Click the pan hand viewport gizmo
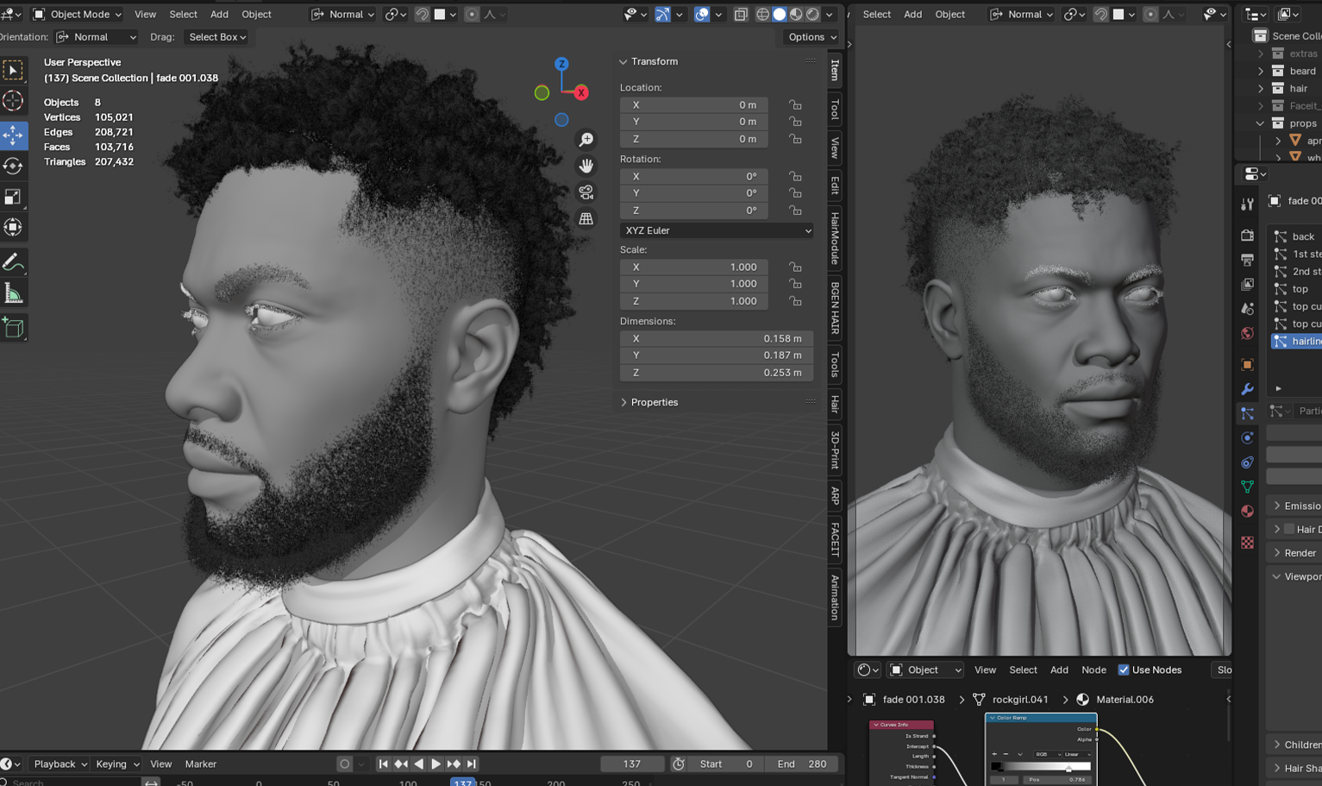 [x=586, y=166]
